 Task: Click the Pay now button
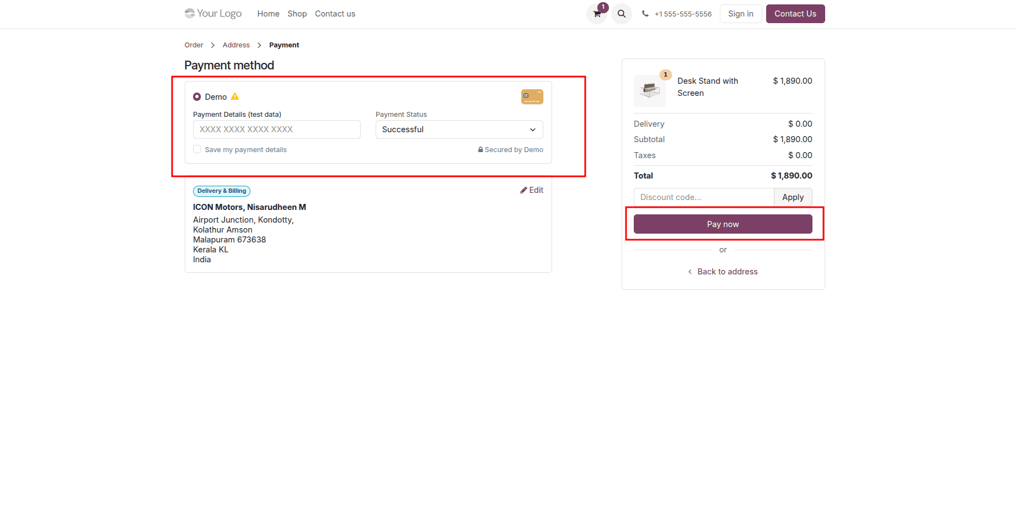pos(723,224)
